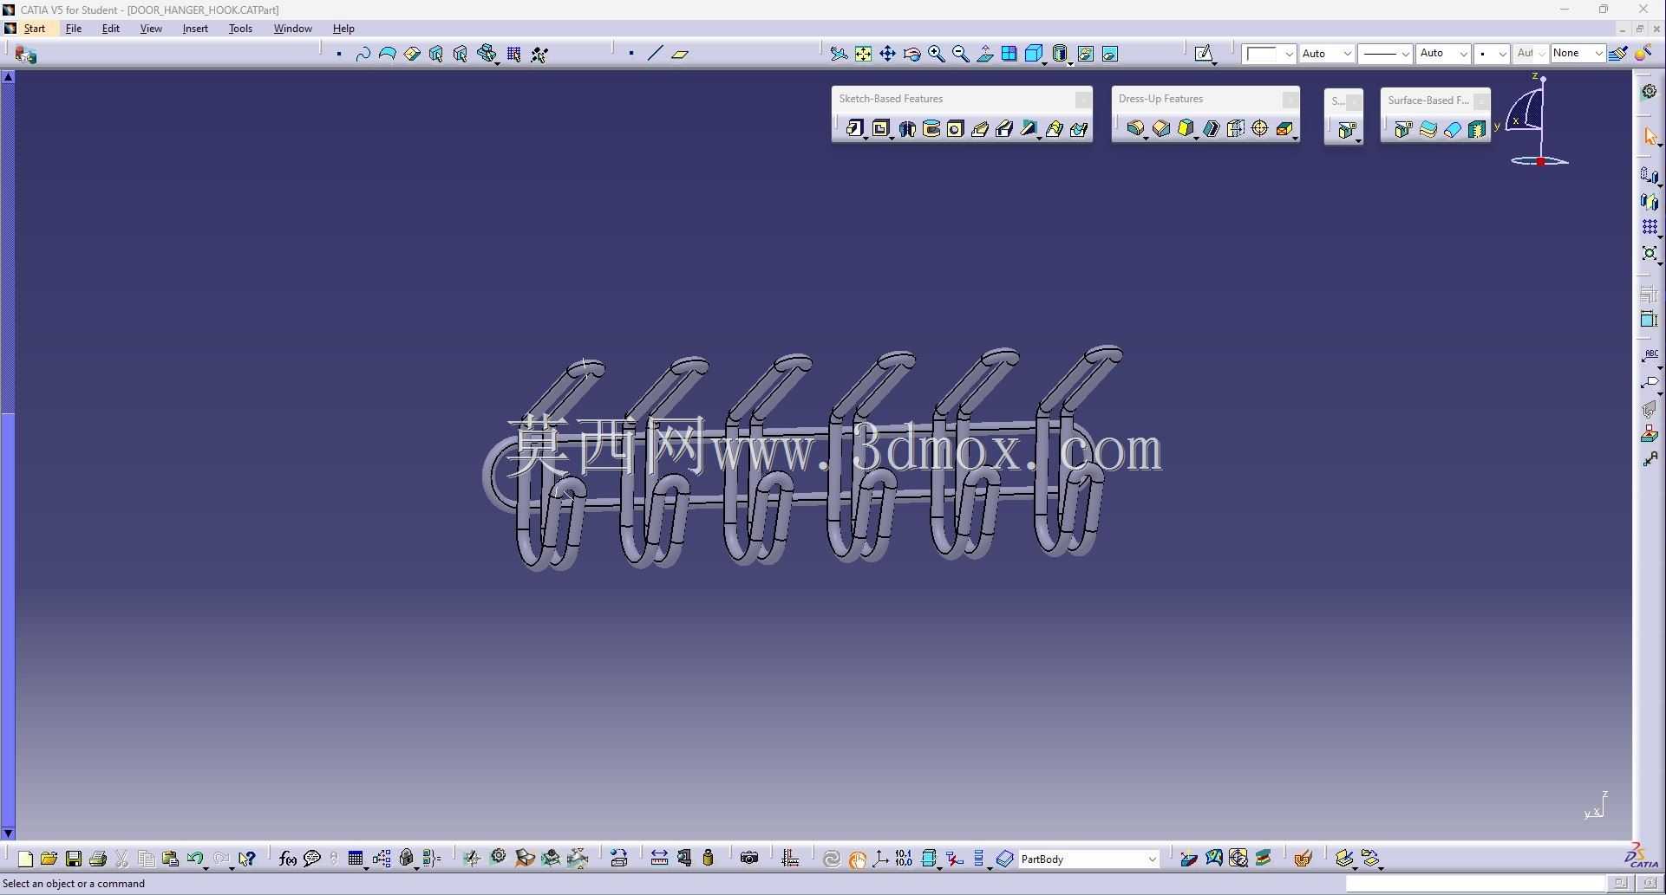Click the Zoom Out icon
The height and width of the screenshot is (895, 1666).
[960, 54]
